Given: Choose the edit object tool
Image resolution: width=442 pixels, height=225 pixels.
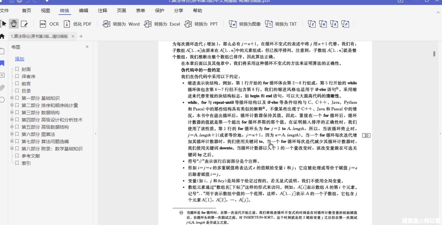Looking at the screenshot, I should coord(24,24).
